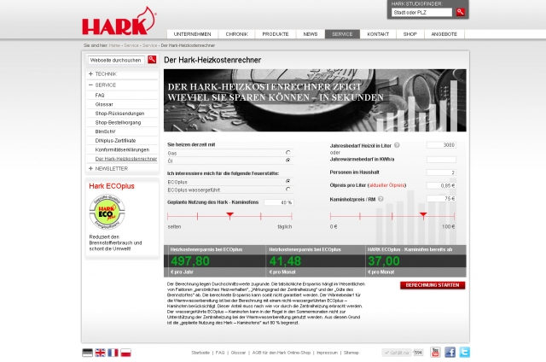Focus the Stadt oder PLZ field

tap(421, 12)
